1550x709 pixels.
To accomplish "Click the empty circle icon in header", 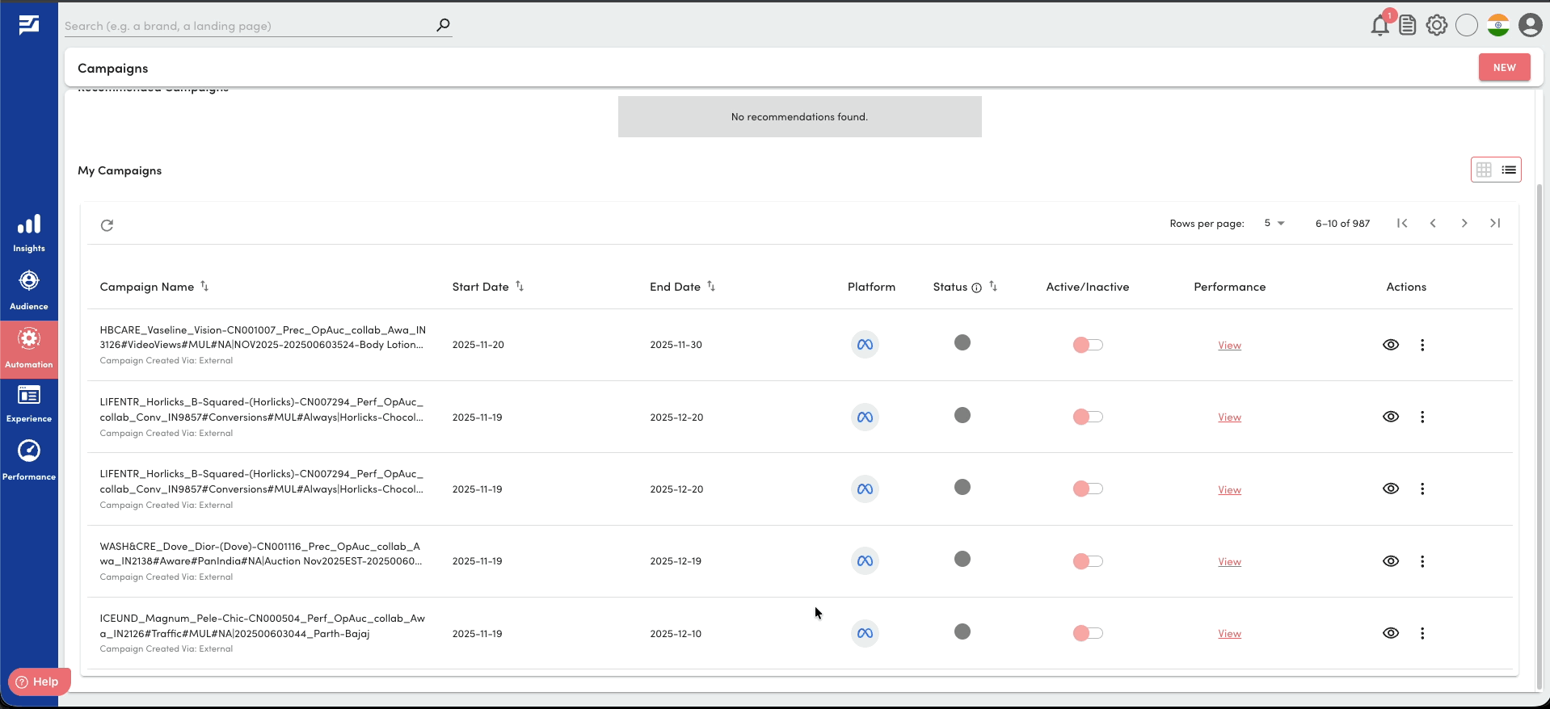I will tap(1467, 25).
